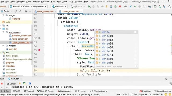Open the TODO tool window
The width and height of the screenshot is (172, 96).
coord(17,91)
